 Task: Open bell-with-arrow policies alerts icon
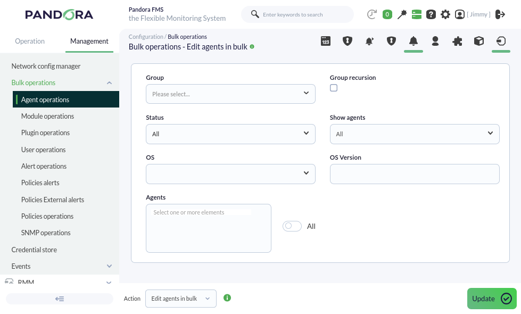click(369, 41)
